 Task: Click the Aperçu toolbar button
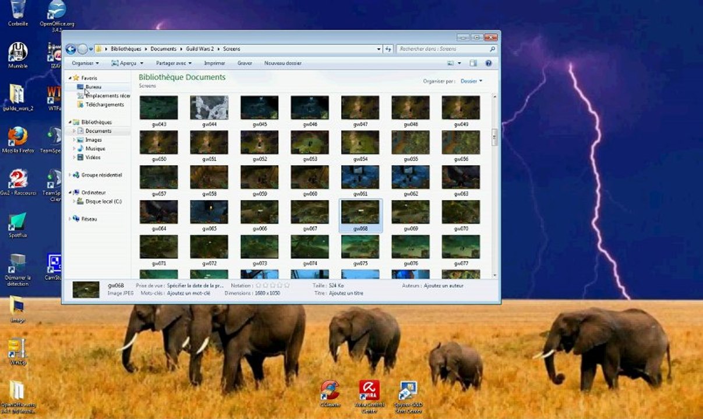pyautogui.click(x=124, y=63)
